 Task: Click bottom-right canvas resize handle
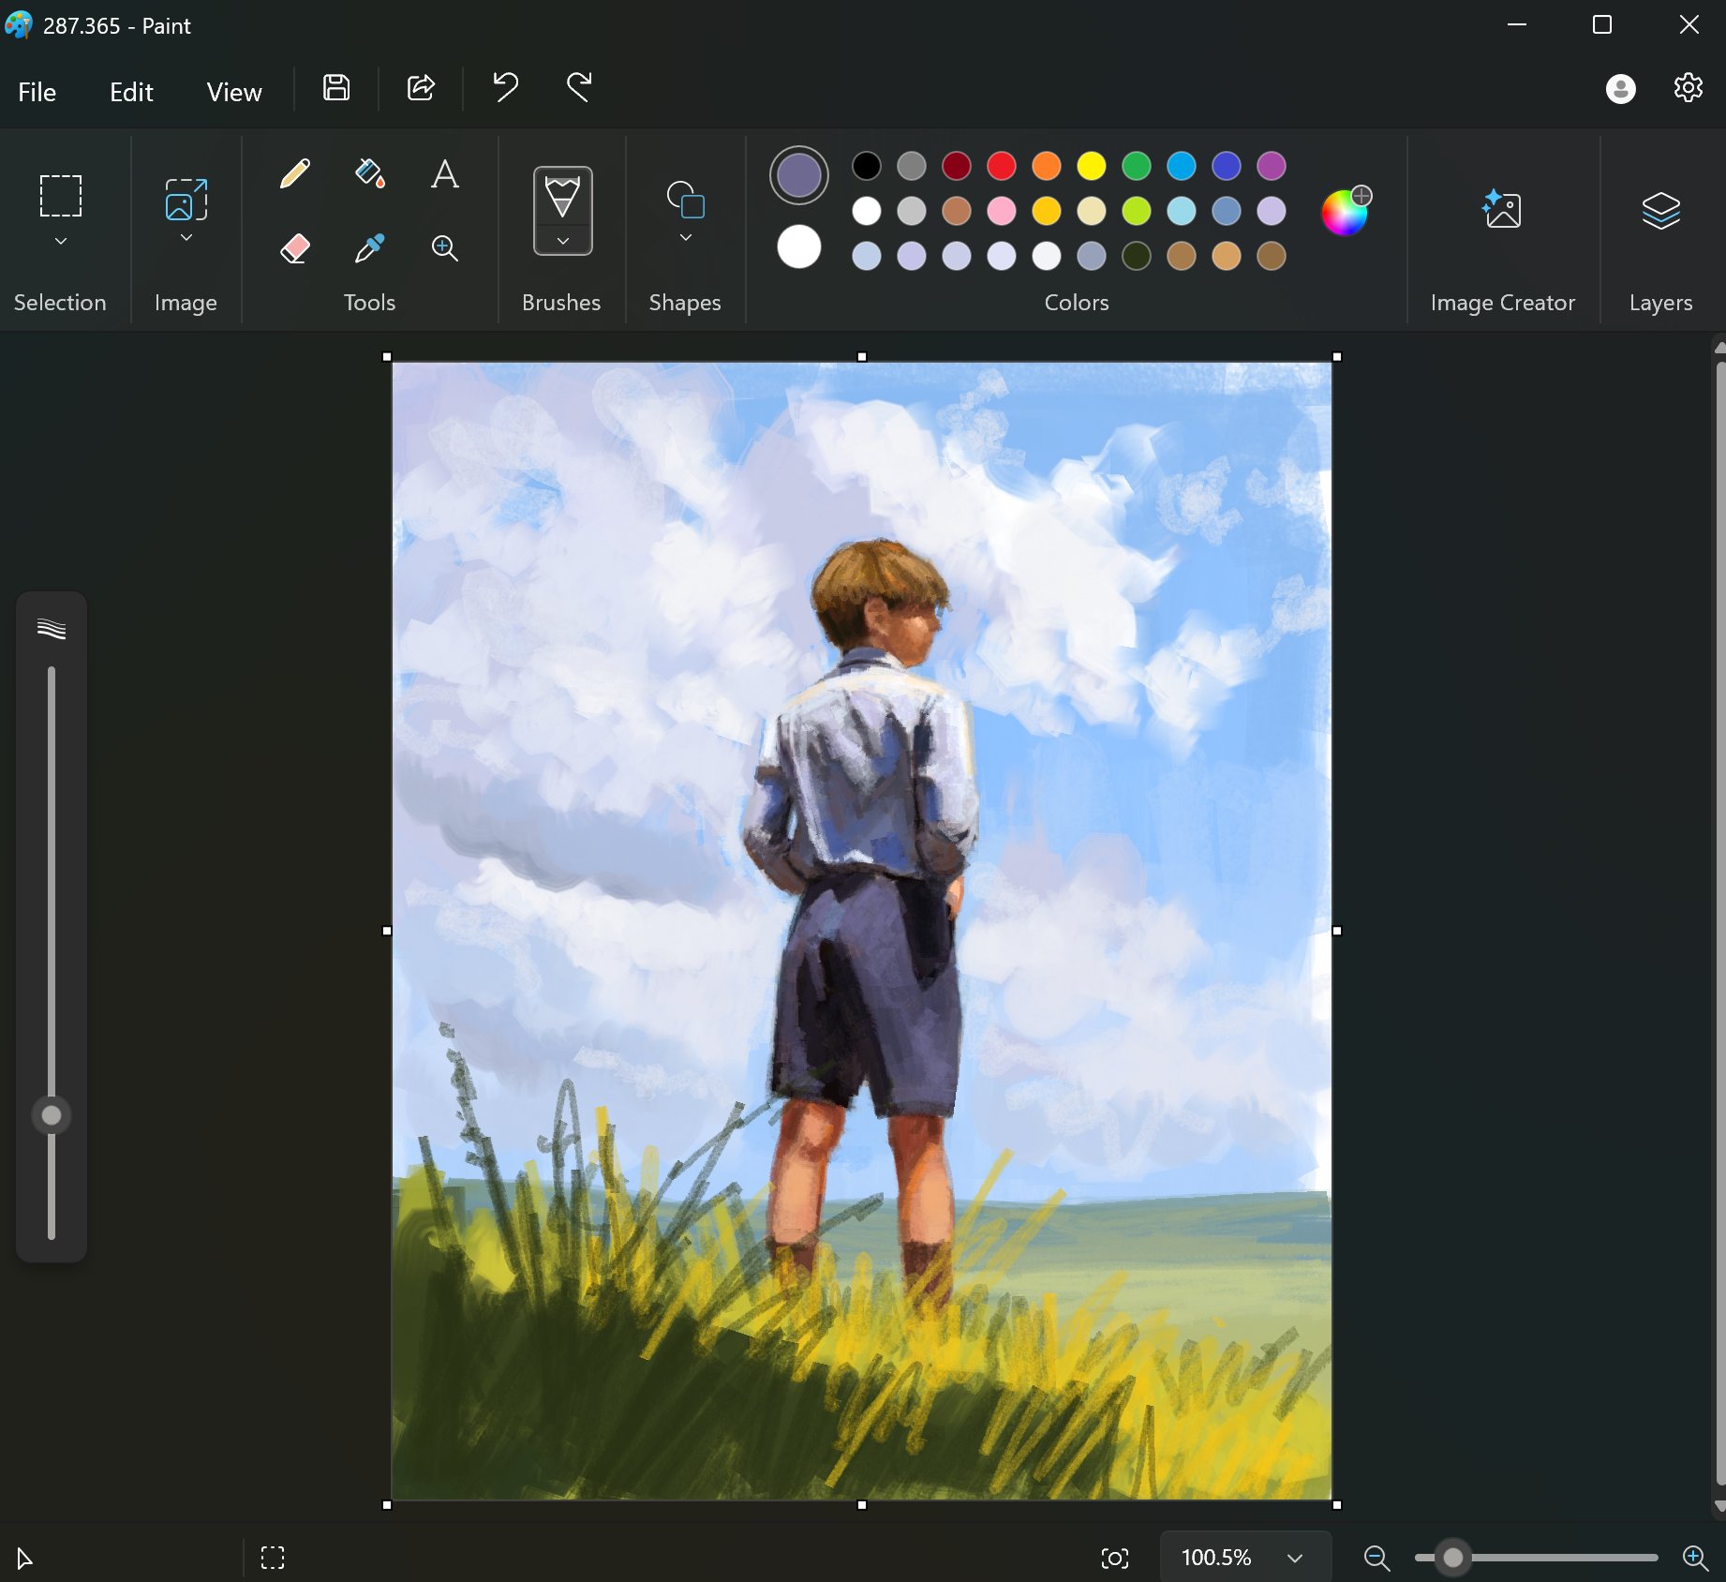tap(1337, 1504)
